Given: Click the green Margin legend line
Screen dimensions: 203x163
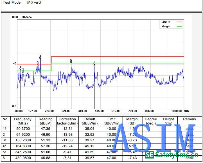Looking at the screenshot, I should pyautogui.click(x=179, y=26).
